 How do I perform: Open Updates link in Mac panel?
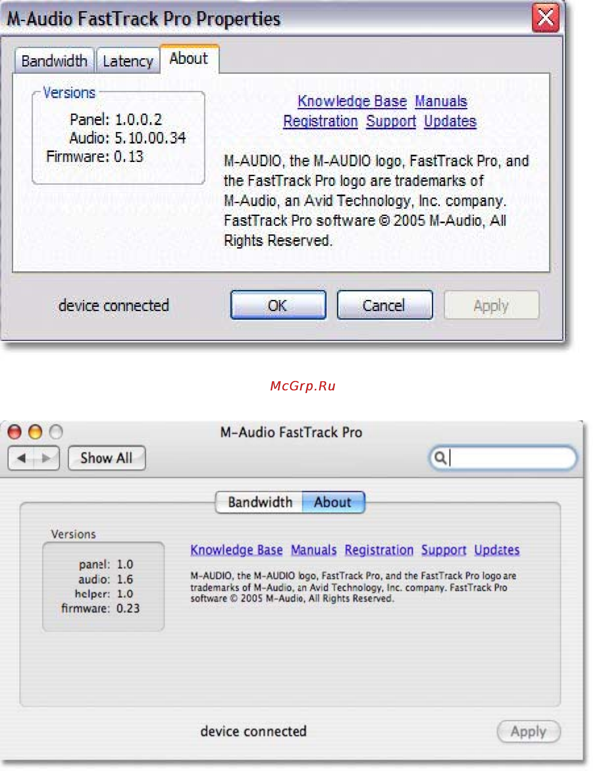pos(497,550)
